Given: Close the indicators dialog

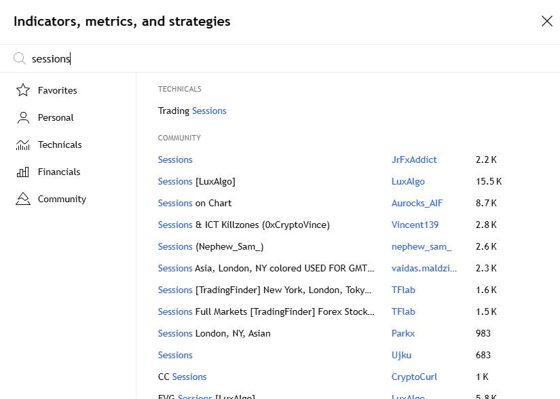Looking at the screenshot, I should coord(546,21).
